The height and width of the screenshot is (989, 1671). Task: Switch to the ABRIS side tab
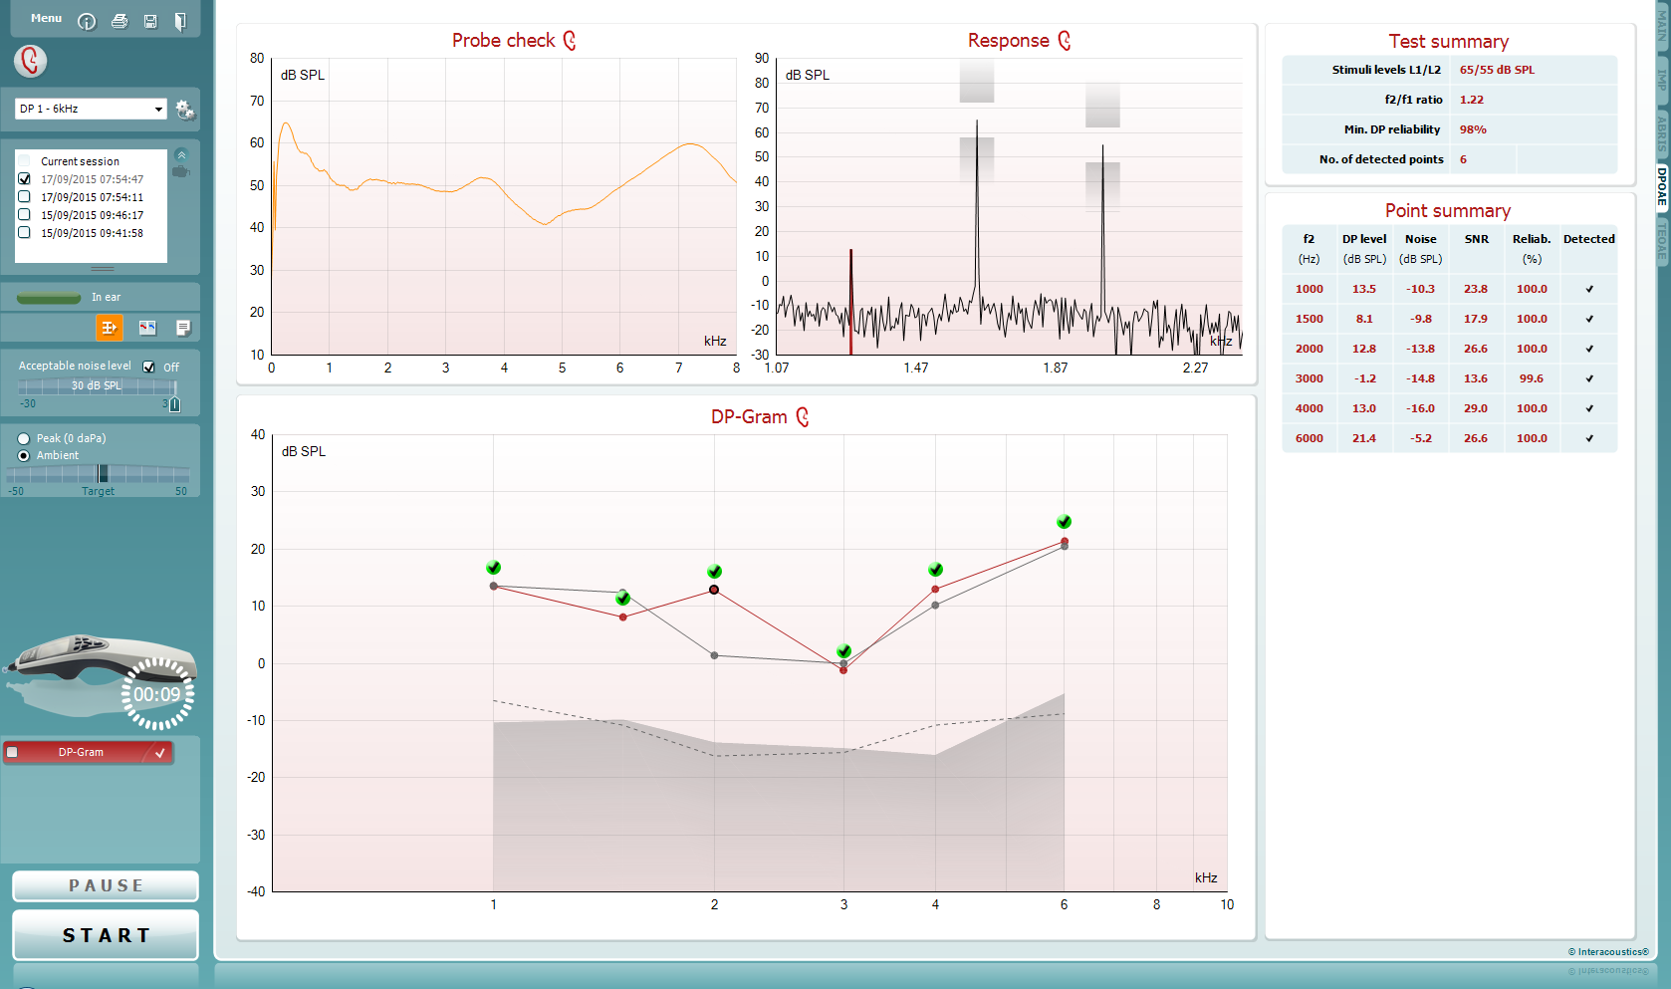[x=1662, y=132]
